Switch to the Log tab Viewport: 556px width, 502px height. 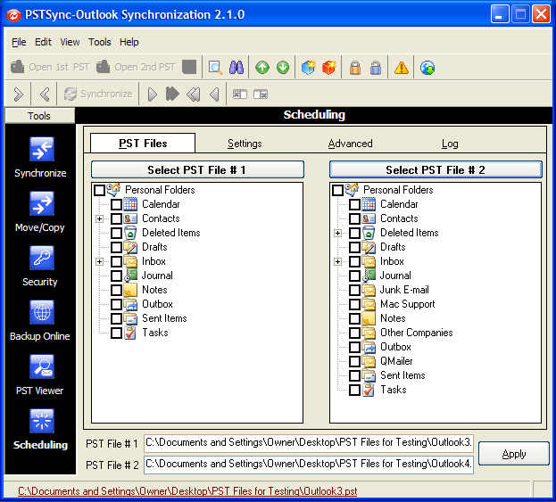pos(450,144)
